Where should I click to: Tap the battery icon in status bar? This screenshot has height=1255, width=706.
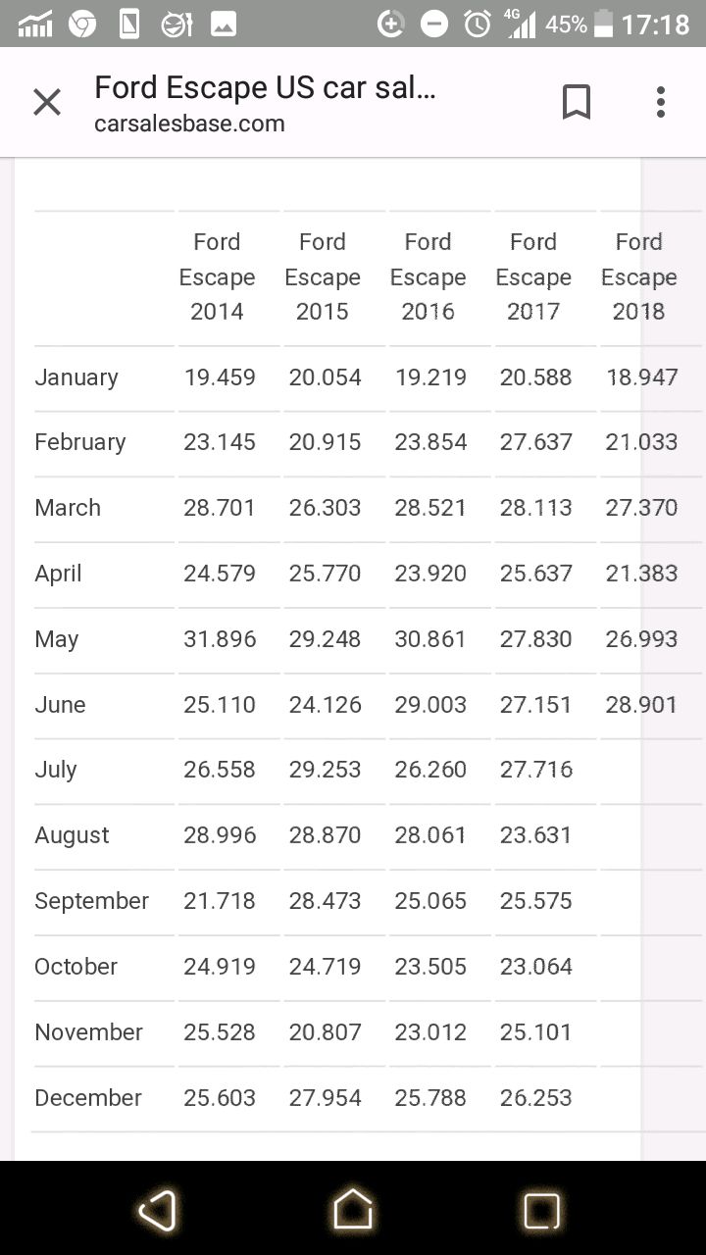pyautogui.click(x=603, y=24)
